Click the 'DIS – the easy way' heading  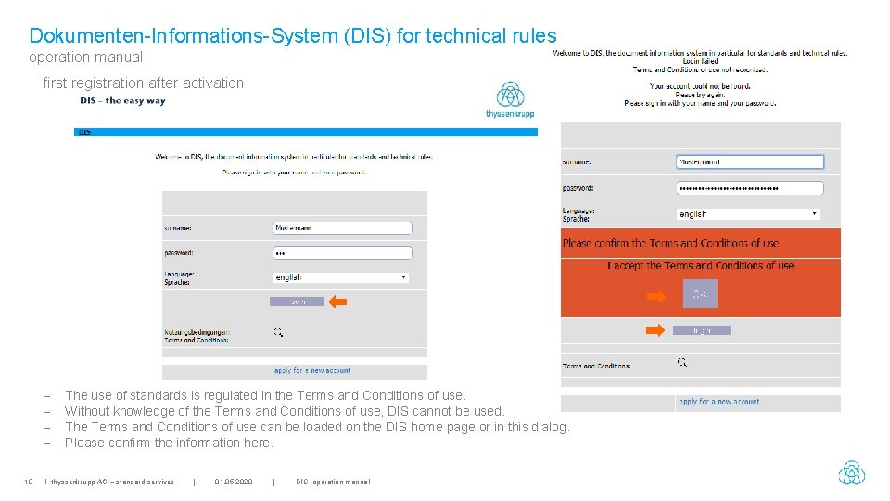122,100
